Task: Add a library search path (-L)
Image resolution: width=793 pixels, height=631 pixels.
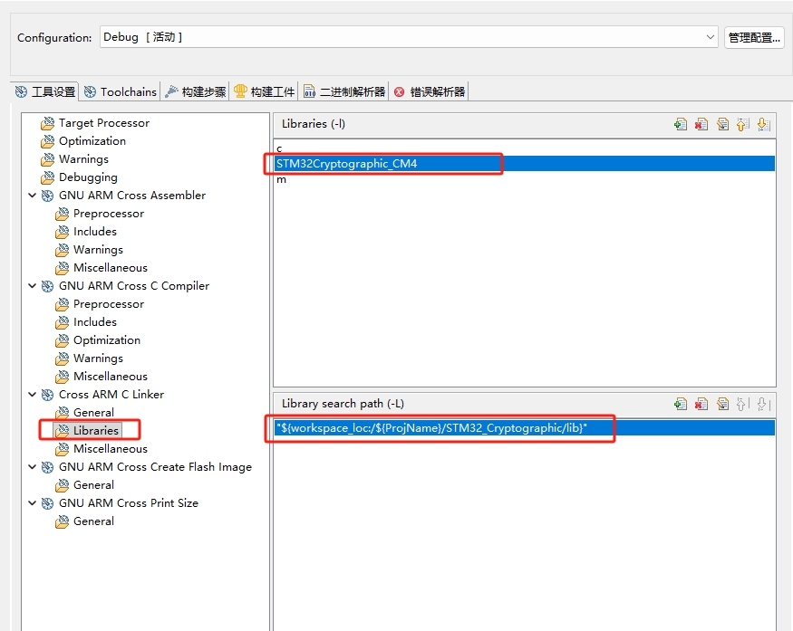Action: [x=681, y=404]
